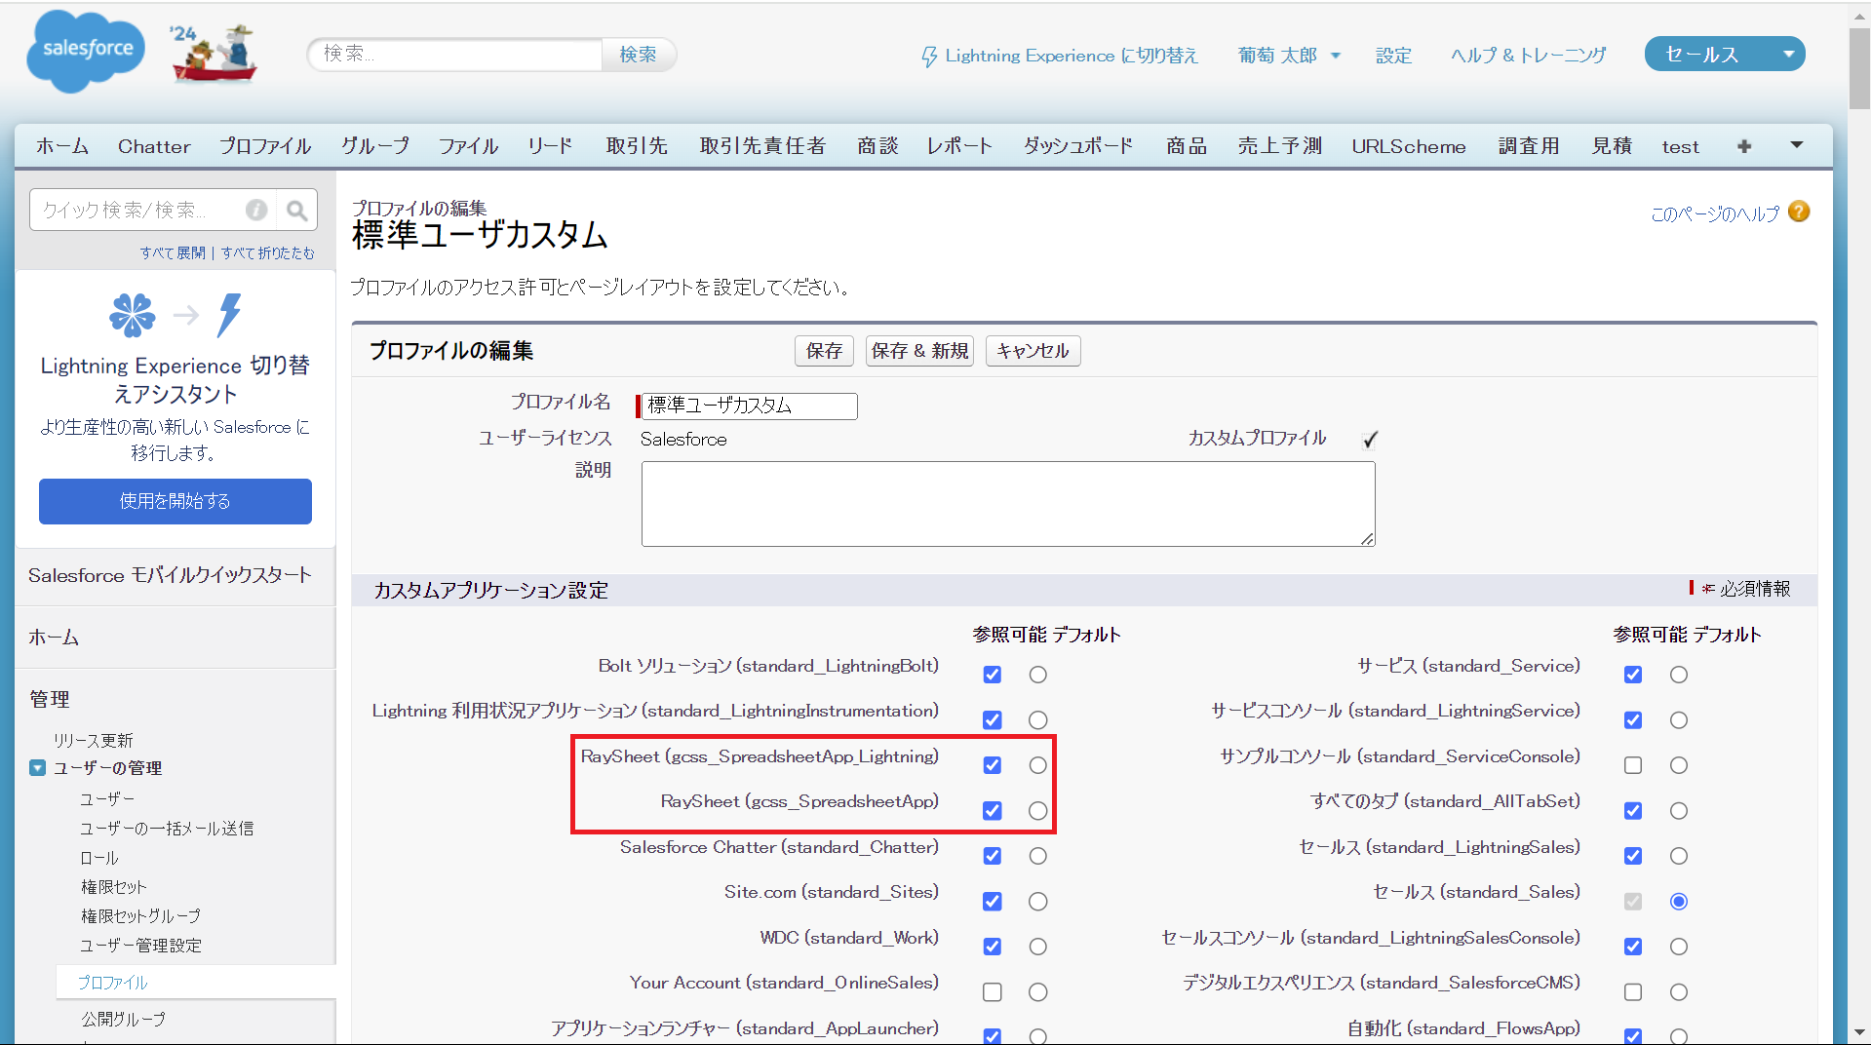Open ユーザーの一括メール送信 sidebar item
The height and width of the screenshot is (1045, 1871).
point(167,829)
